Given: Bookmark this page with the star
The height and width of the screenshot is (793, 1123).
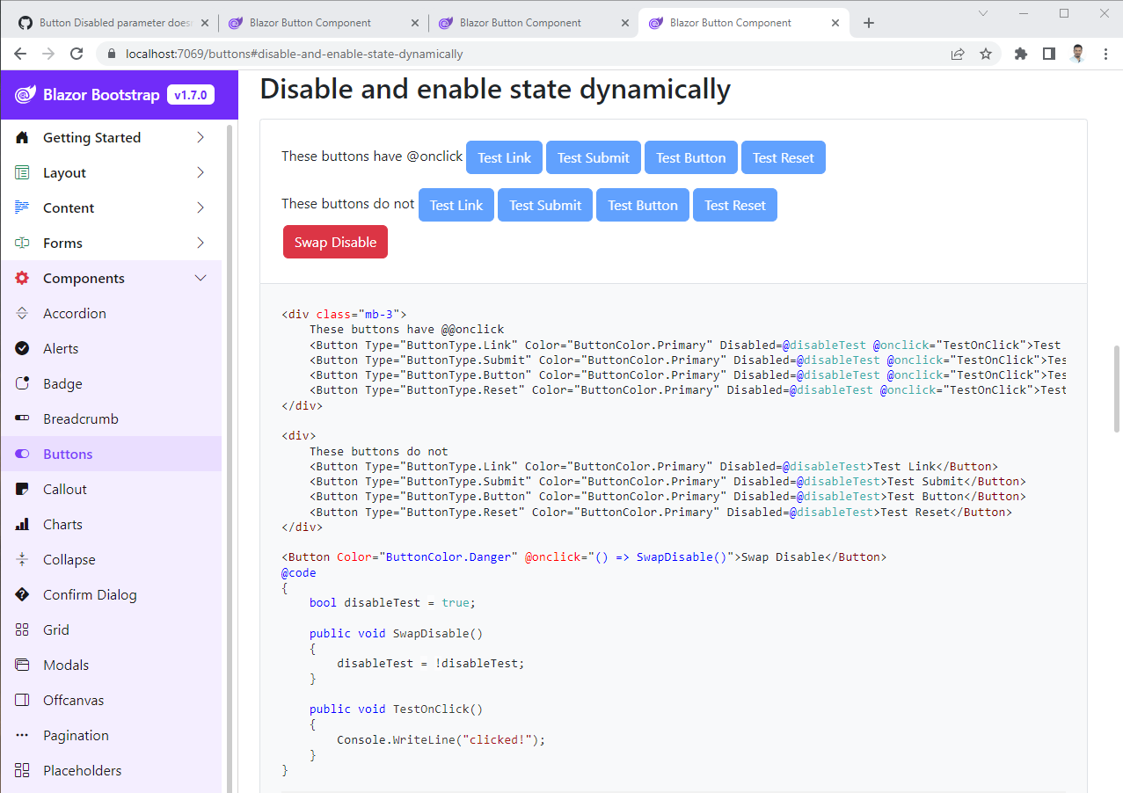Looking at the screenshot, I should (x=986, y=54).
